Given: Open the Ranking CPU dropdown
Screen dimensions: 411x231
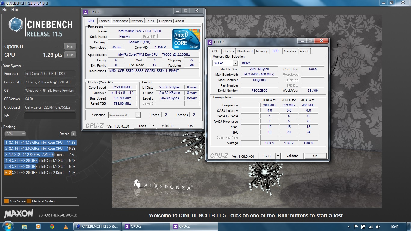Looking at the screenshot, I should click(15, 134).
